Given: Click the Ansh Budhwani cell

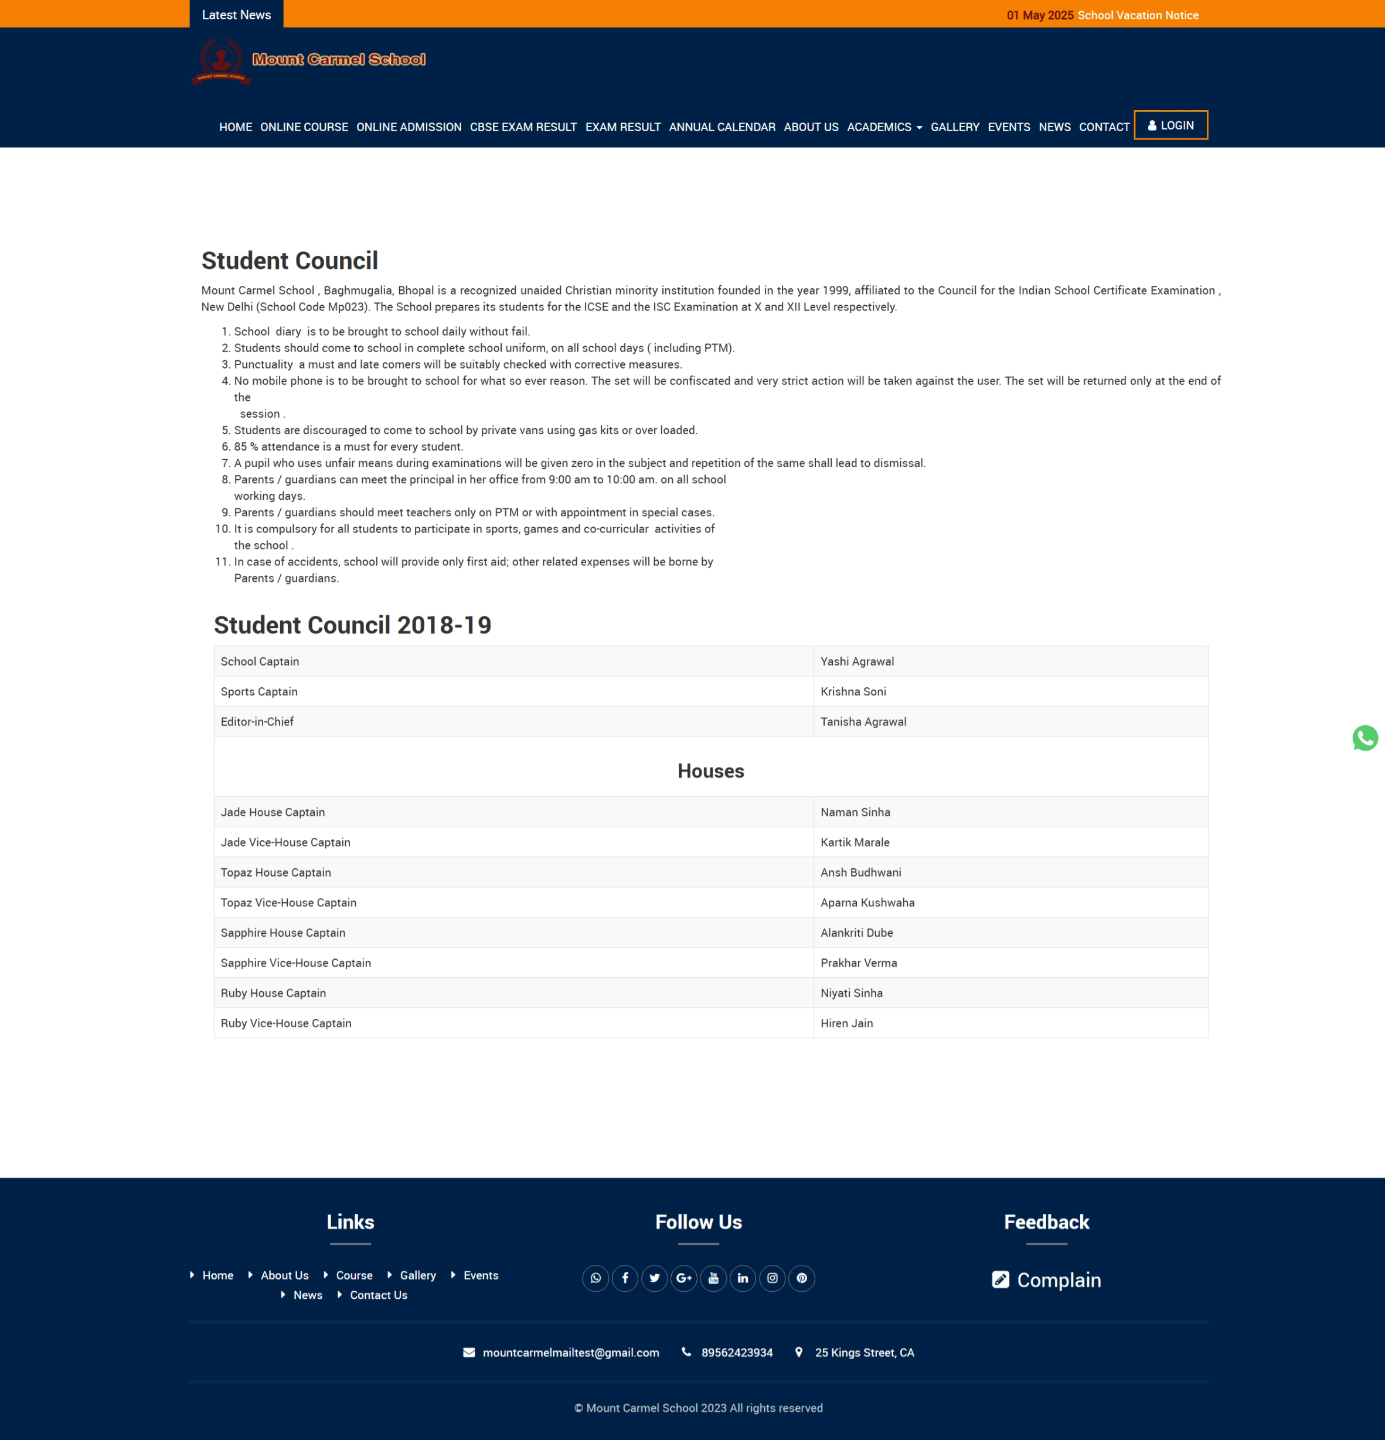Looking at the screenshot, I should [1011, 872].
